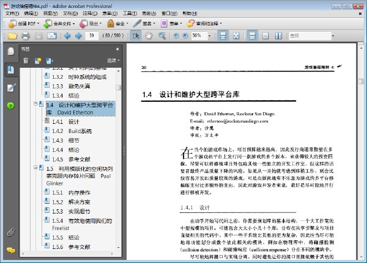Open the Comments panel icon

11,250
